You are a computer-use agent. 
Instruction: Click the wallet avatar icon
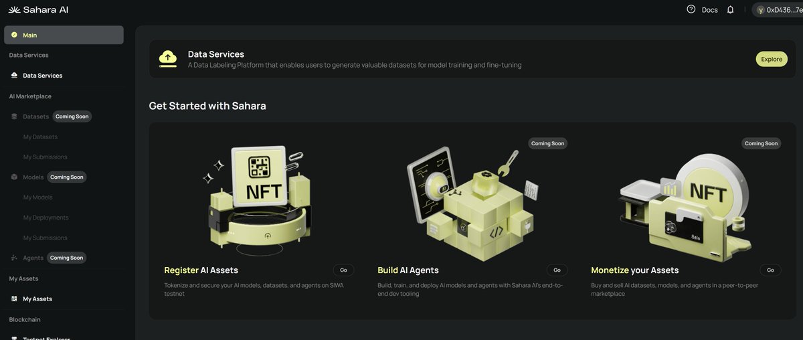760,9
